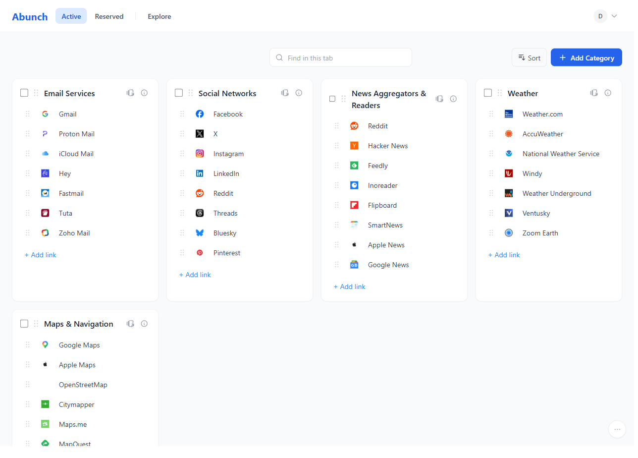Click the Zoho Mail favicon icon
Image resolution: width=638 pixels, height=458 pixels.
45,233
